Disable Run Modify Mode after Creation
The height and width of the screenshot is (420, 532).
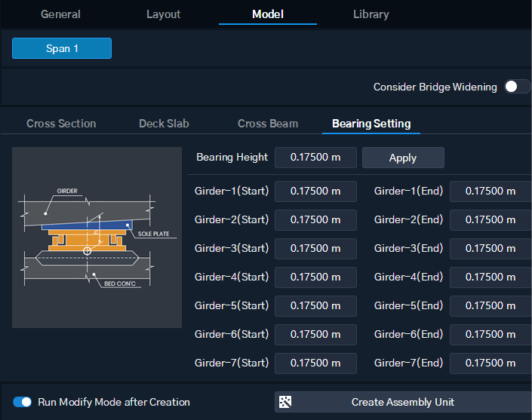tap(23, 402)
